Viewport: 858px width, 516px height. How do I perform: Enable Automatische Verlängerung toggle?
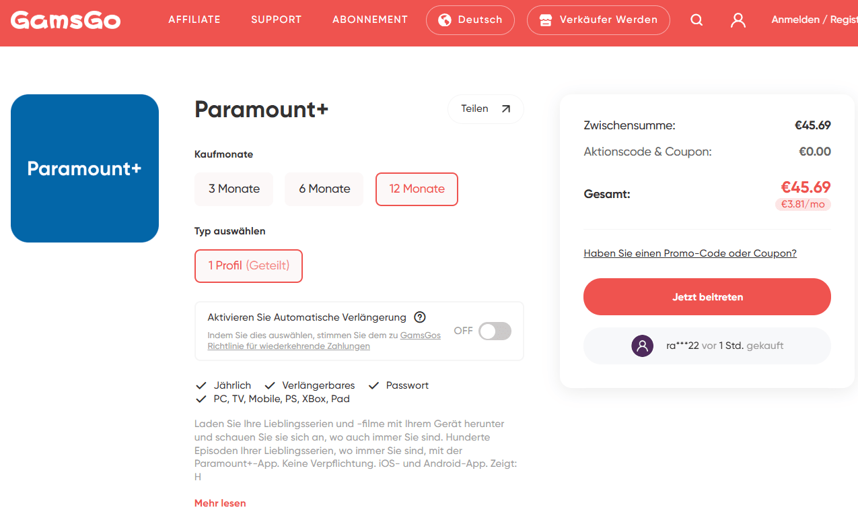[494, 331]
